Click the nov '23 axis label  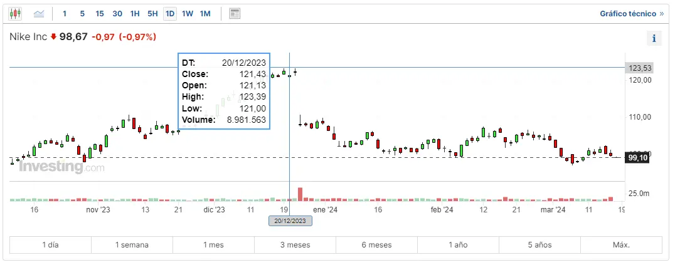(98, 210)
